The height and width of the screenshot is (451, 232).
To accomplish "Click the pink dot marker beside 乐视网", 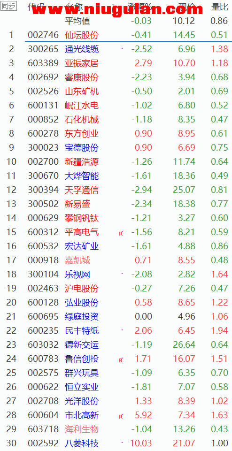I will coord(122,274).
